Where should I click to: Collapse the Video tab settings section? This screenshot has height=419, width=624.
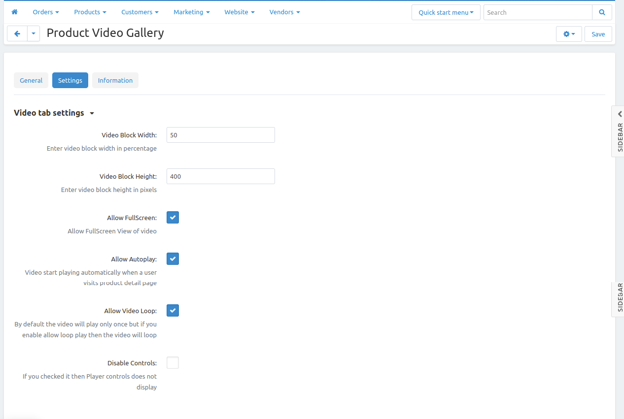[54, 113]
